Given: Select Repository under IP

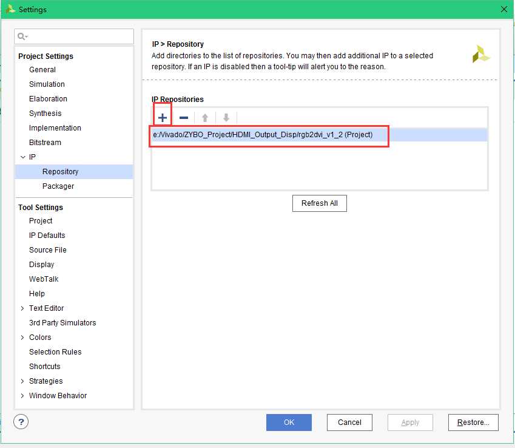Looking at the screenshot, I should point(74,172).
